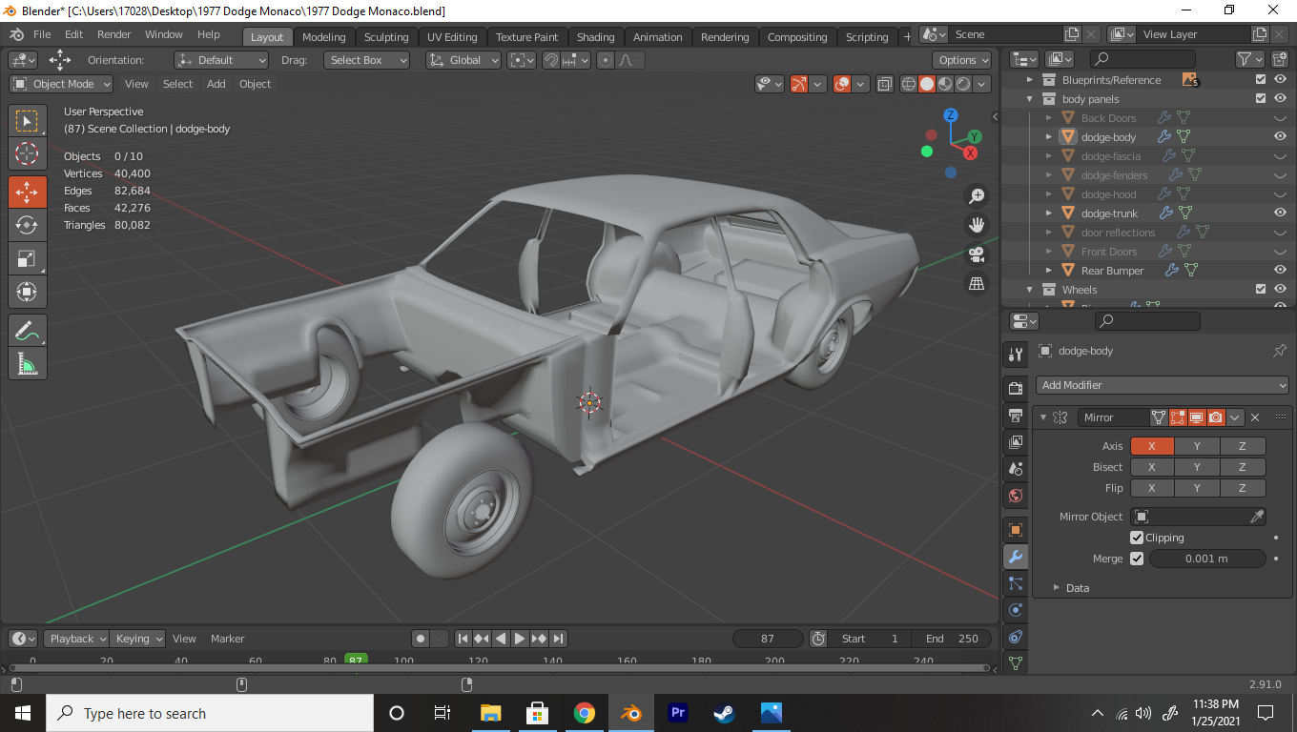The height and width of the screenshot is (732, 1297).
Task: Open the Options dropdown
Action: [x=962, y=60]
